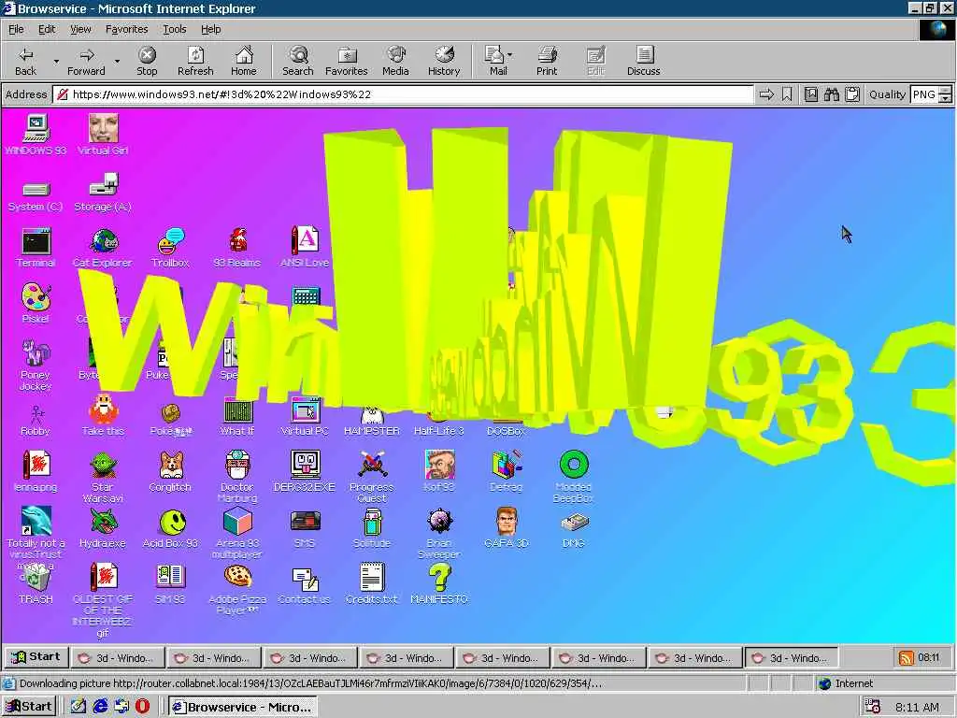Open the Solitude card game icon

[x=372, y=528]
